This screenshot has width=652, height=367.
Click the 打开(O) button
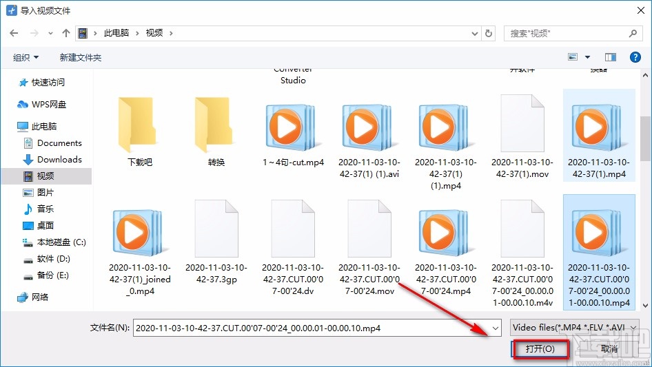(540, 349)
